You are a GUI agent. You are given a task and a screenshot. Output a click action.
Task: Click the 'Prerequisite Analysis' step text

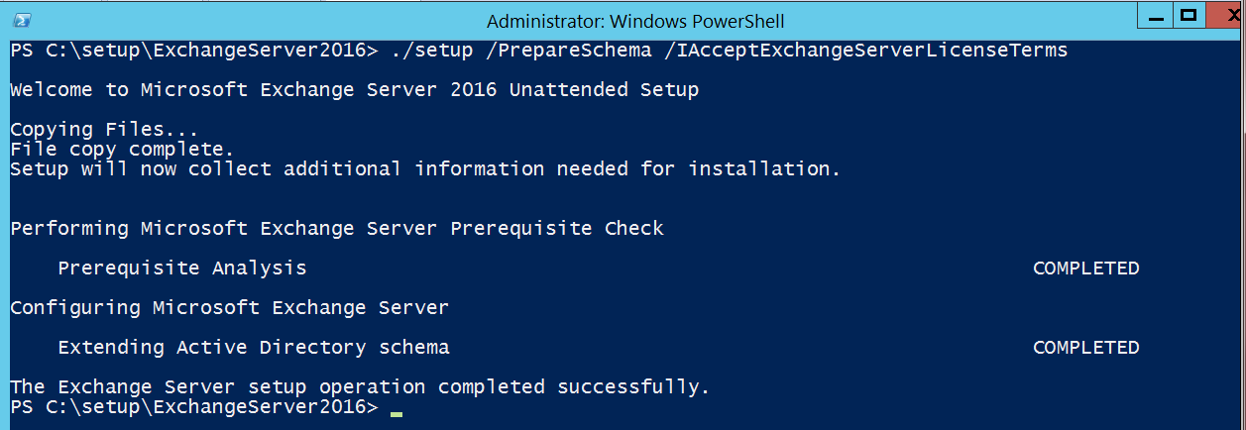point(182,269)
